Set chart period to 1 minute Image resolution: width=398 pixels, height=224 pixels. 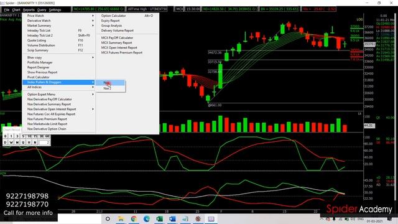click(11, 136)
